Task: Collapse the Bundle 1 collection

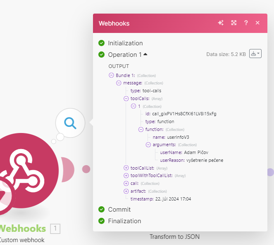Action: click(111, 75)
